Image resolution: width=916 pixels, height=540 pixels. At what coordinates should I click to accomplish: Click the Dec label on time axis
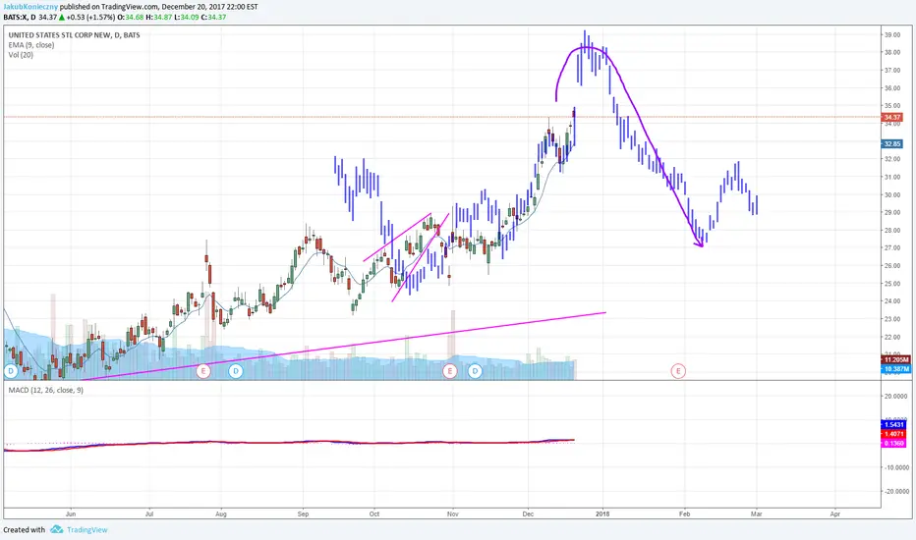(528, 514)
